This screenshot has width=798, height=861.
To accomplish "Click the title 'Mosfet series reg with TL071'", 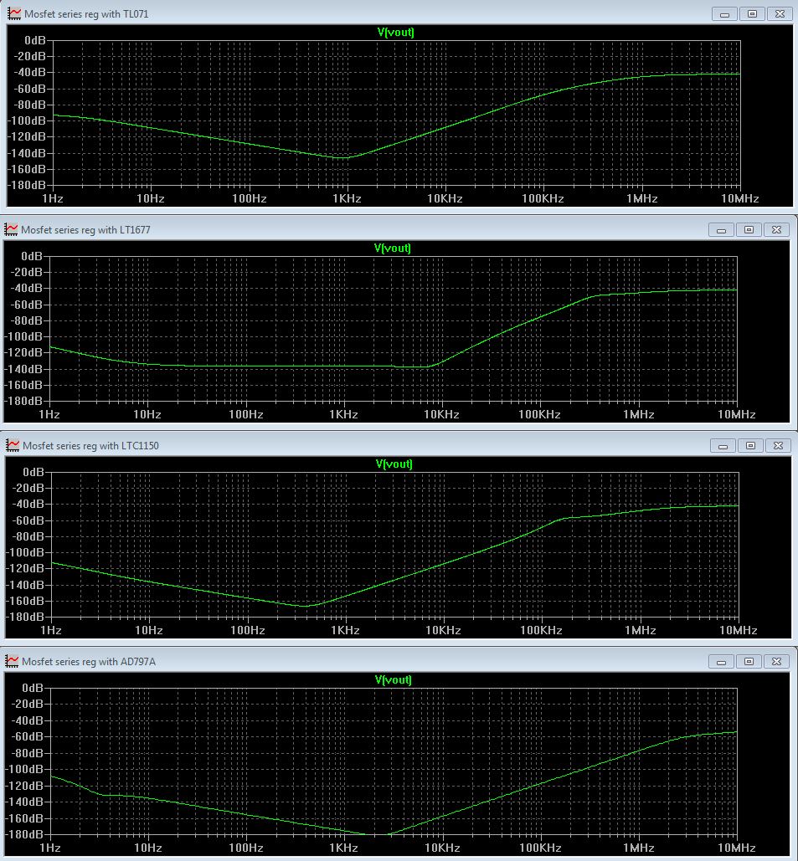I will pos(86,14).
